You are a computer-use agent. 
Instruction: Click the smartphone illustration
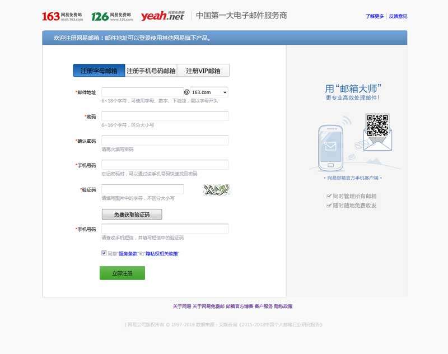(330, 147)
